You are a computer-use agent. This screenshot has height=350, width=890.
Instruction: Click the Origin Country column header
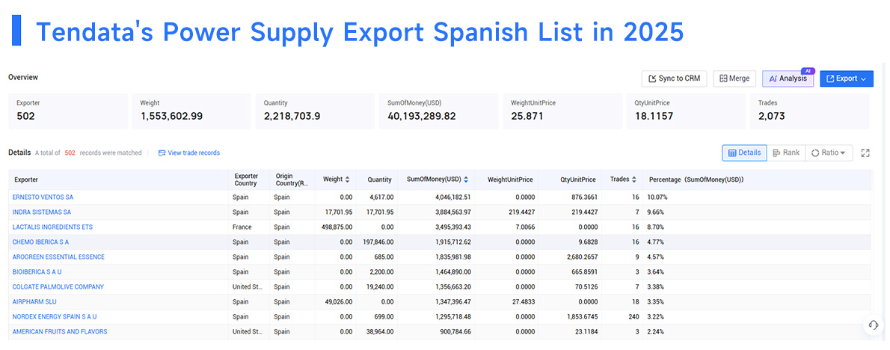(292, 179)
